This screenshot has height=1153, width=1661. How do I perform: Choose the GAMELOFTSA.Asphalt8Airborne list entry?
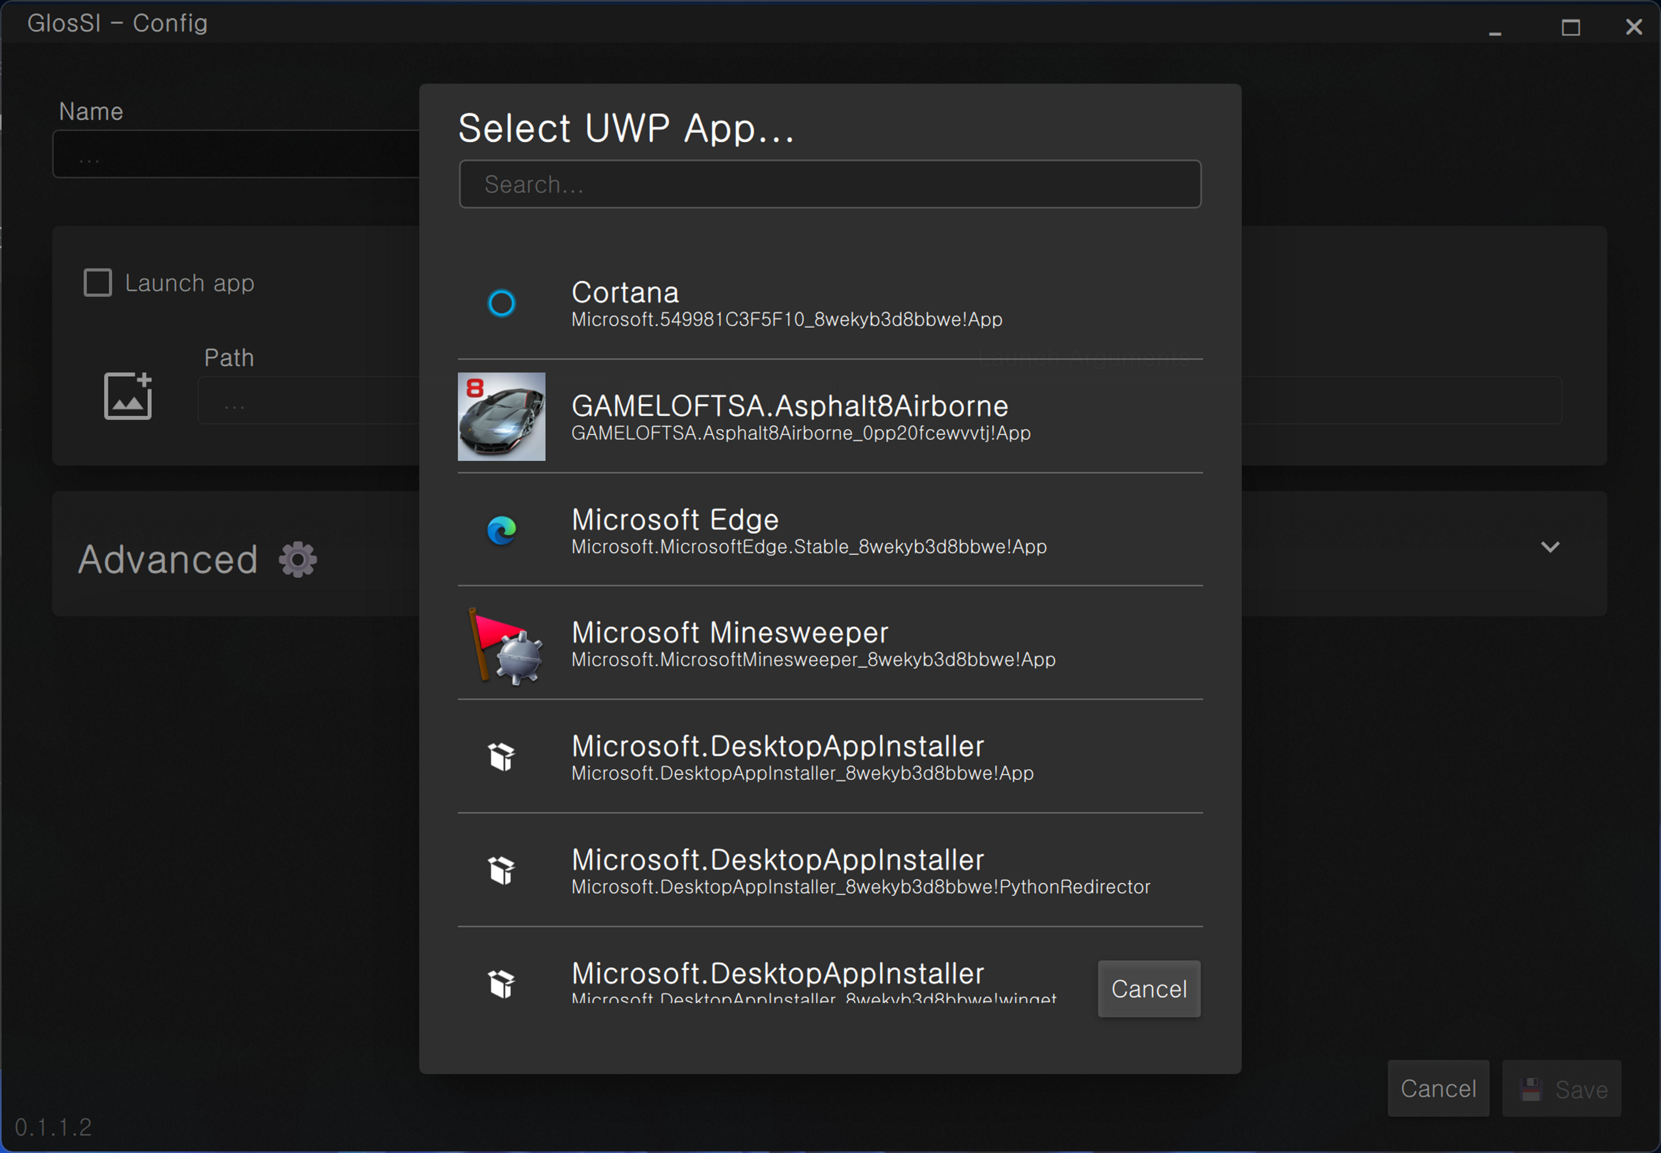[x=789, y=407]
